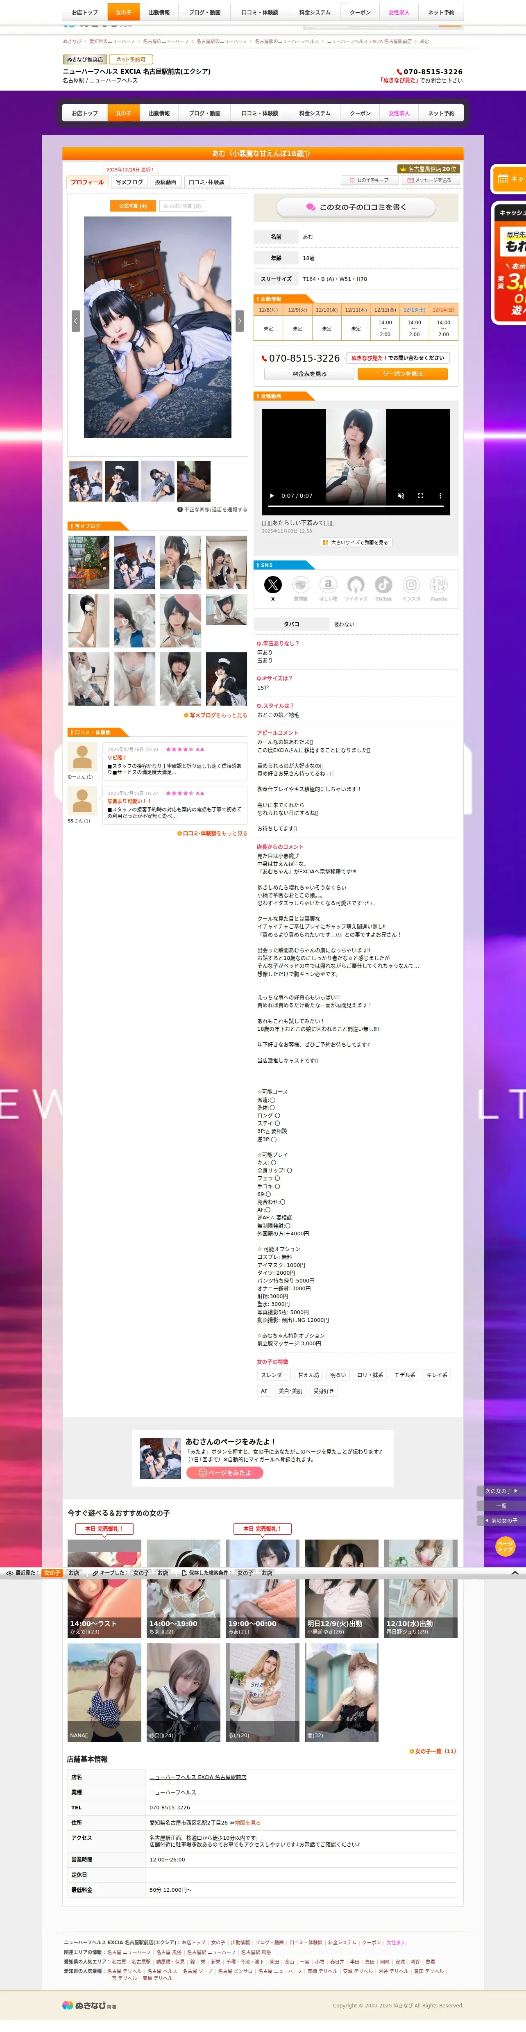Collapse the bottom history bar with chevron
This screenshot has height=2032, width=526.
pos(515,1573)
